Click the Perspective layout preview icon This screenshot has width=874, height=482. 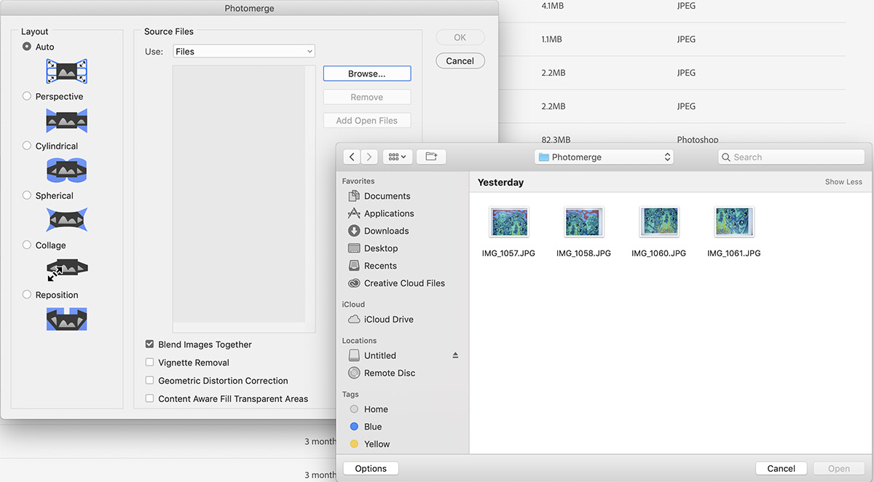[x=66, y=121]
